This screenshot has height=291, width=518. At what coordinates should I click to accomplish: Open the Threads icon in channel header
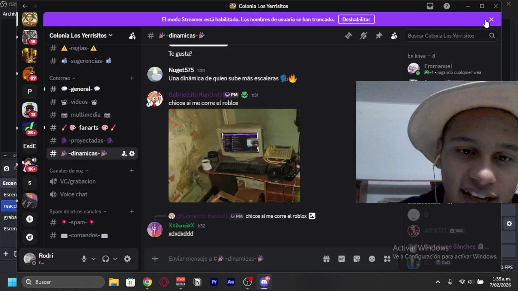[348, 36]
